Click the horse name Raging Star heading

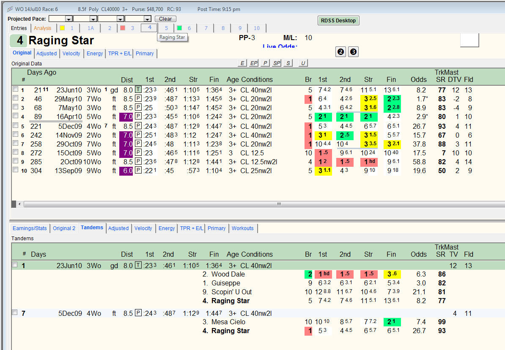point(61,41)
